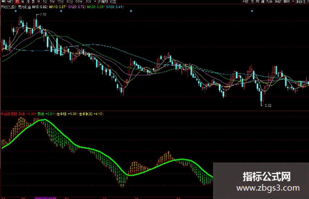309x199 pixels.
Task: Click the 7.12 high price label
Action: coord(43,14)
